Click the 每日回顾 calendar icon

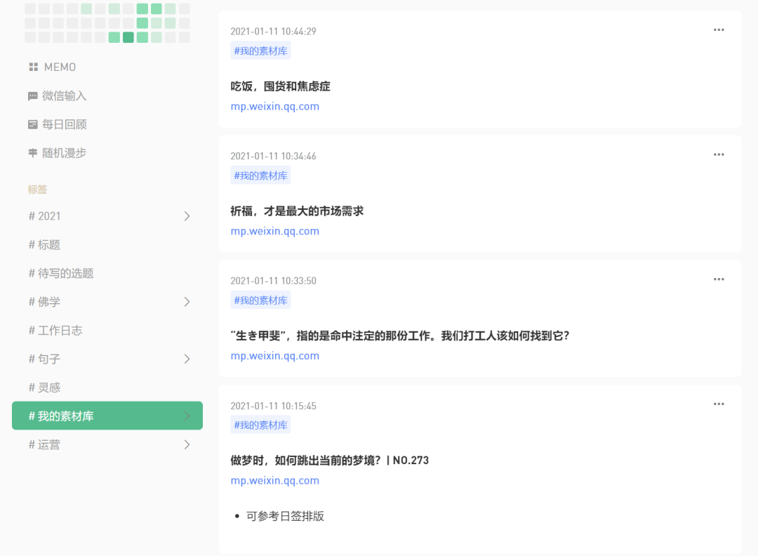[33, 125]
